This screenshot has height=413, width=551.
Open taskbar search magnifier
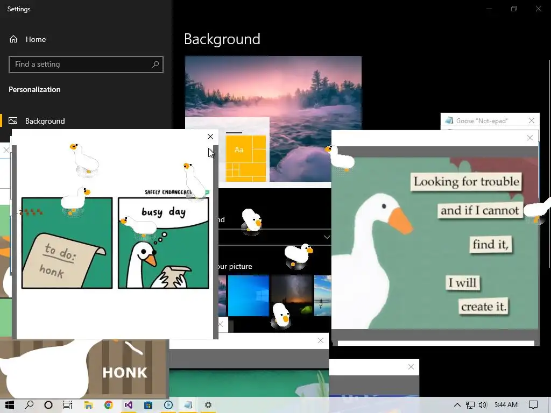tap(29, 405)
